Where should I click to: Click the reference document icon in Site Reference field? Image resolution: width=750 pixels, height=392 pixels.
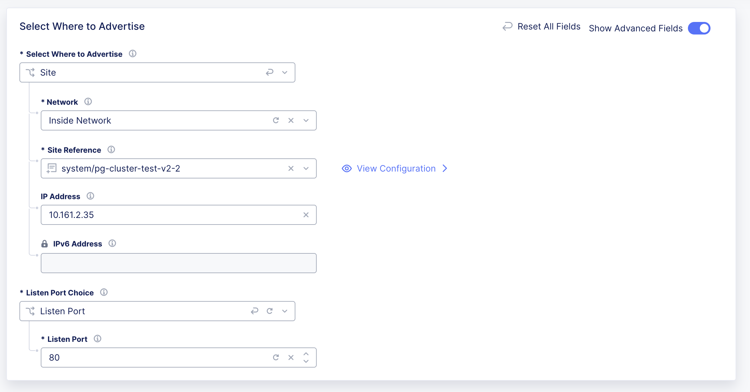coord(52,168)
